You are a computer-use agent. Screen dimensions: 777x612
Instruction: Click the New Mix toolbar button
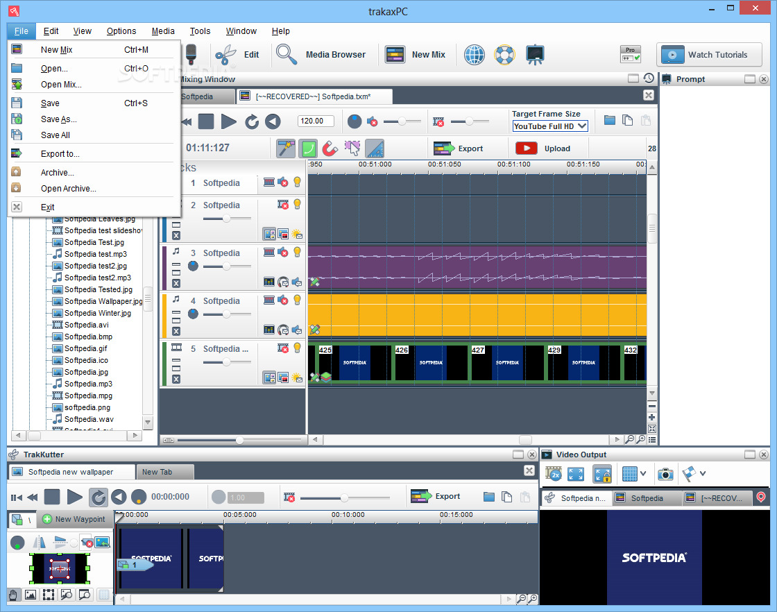(416, 55)
